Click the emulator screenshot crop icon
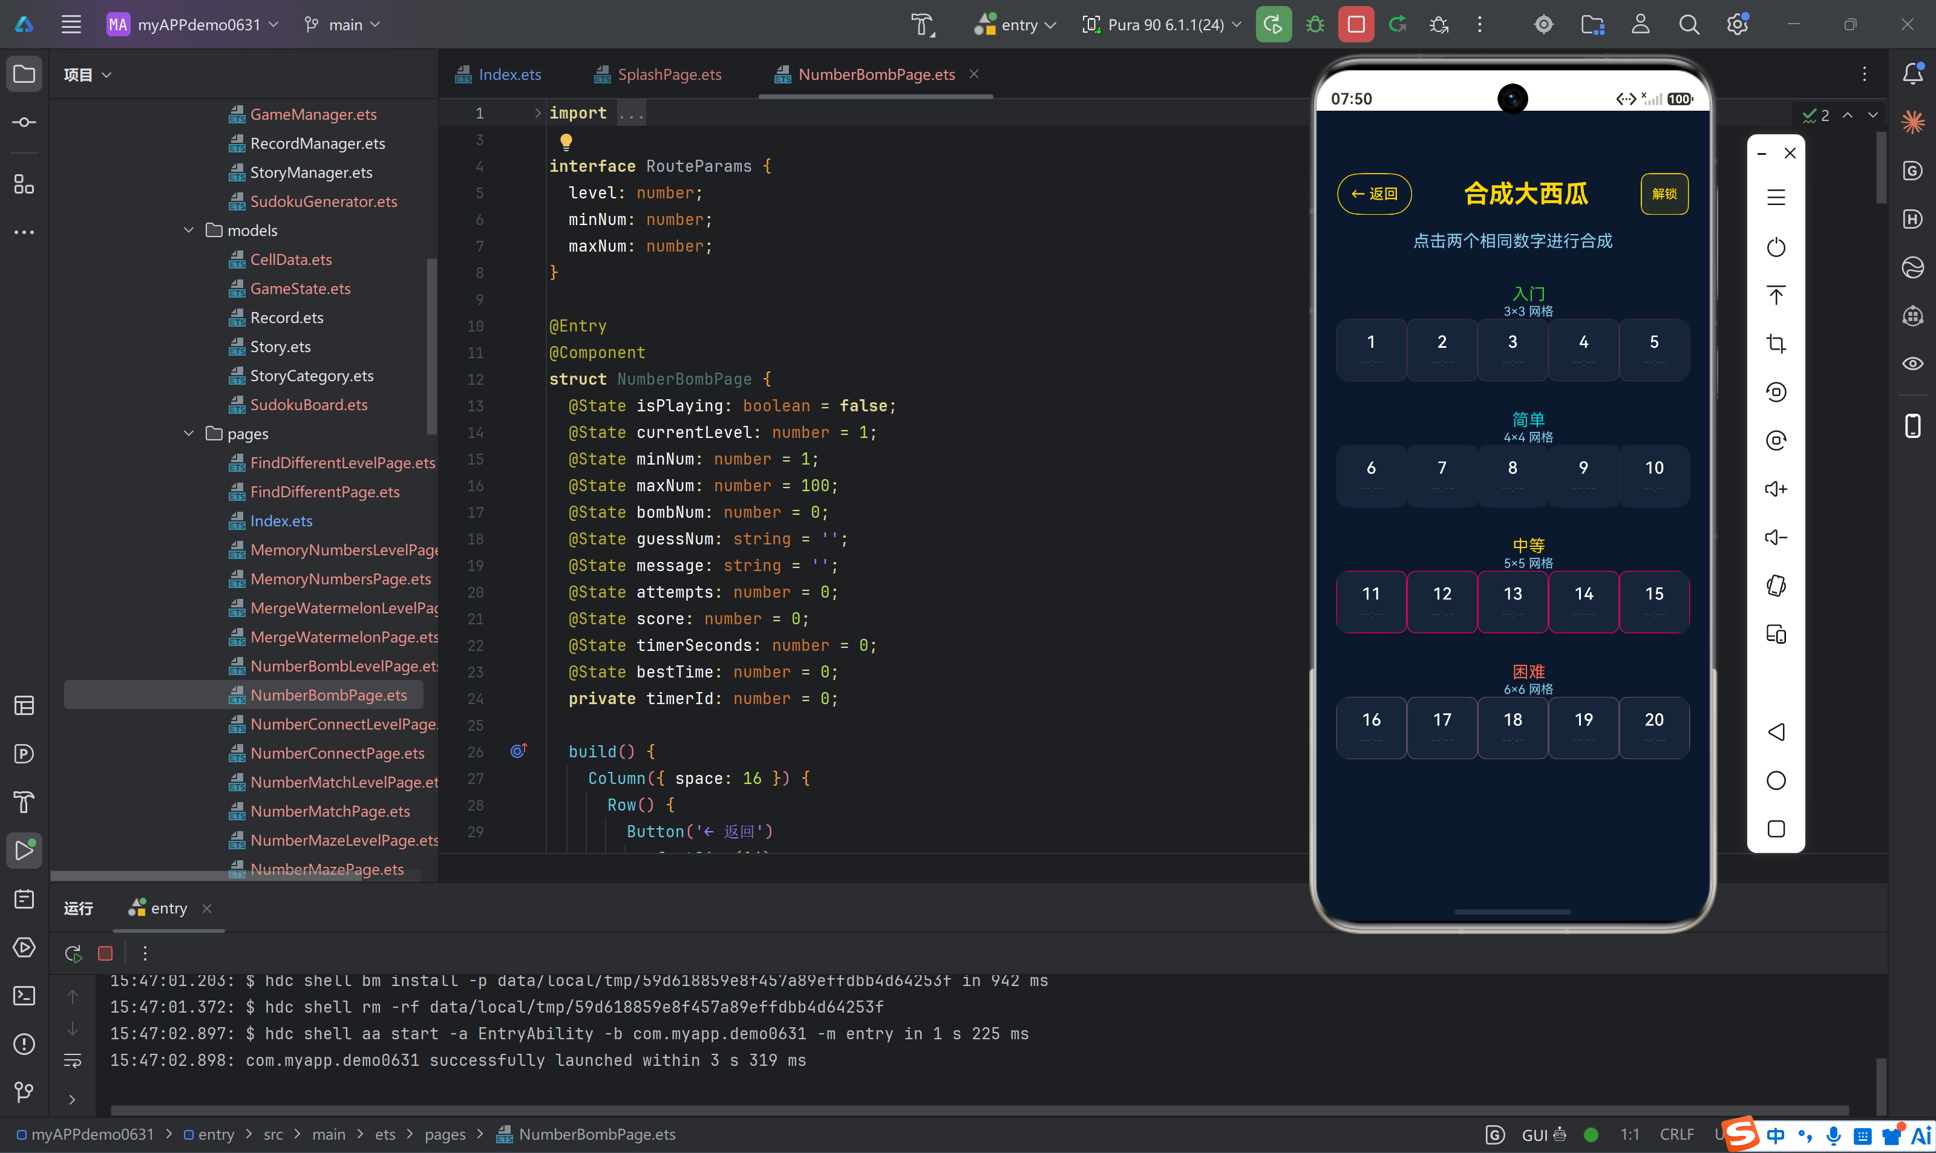 tap(1776, 344)
